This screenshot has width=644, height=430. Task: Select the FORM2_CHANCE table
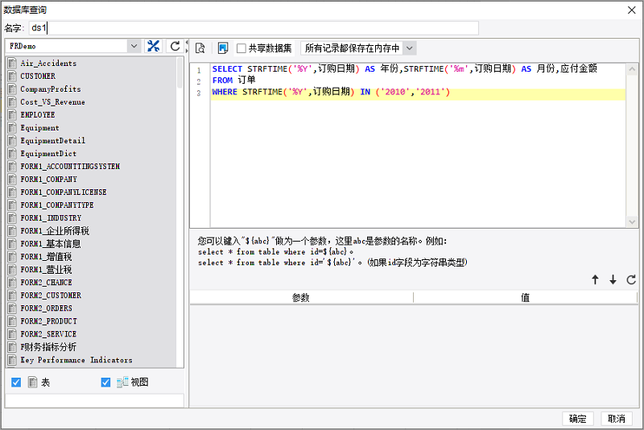(x=47, y=282)
